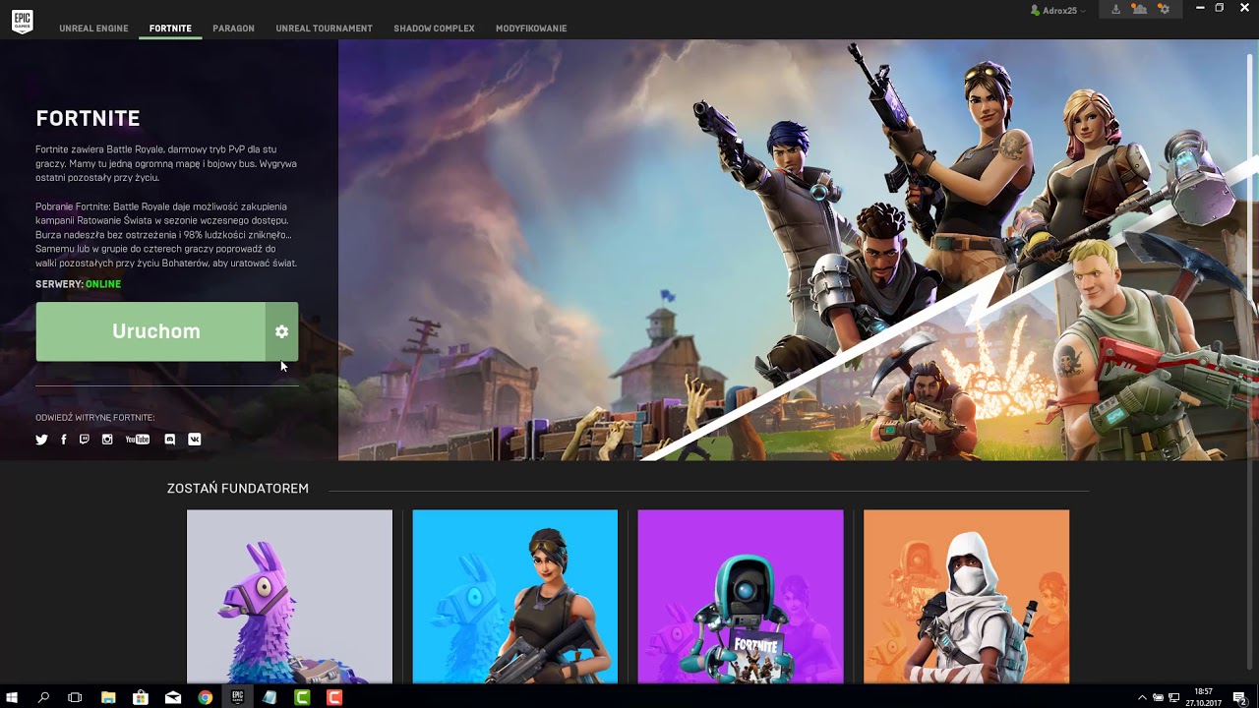This screenshot has height=708, width=1259.
Task: Click the Epic Games logo
Action: tap(22, 22)
